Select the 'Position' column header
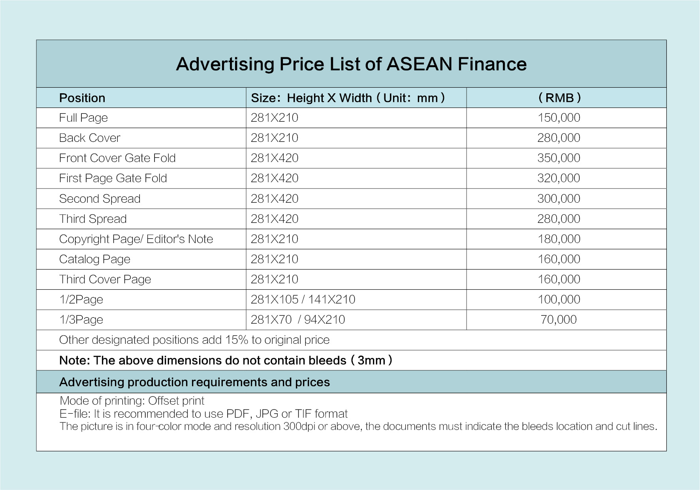700x490 pixels. point(82,98)
